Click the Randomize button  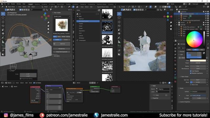pos(62,49)
